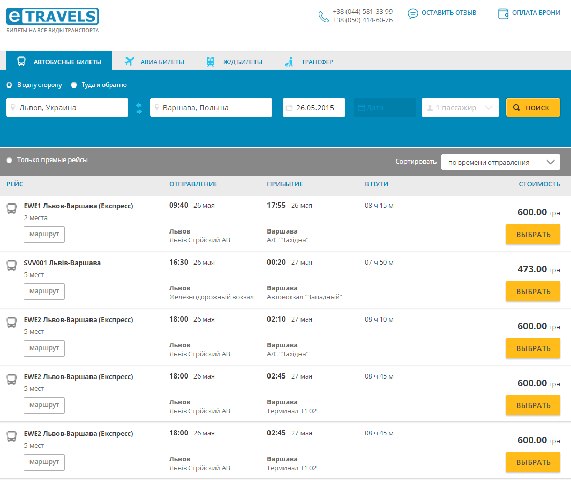
Task: Click trip title SVV001 Львів-Варшава
Action: point(62,263)
